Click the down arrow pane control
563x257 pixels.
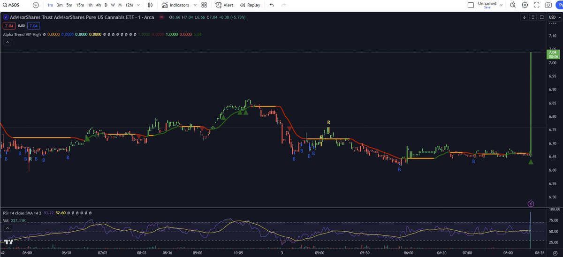(525, 17)
